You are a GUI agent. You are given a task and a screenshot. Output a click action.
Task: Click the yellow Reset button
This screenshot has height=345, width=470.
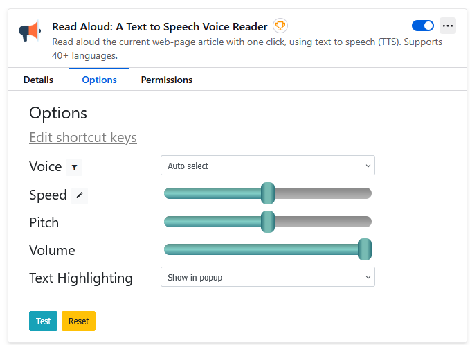78,321
